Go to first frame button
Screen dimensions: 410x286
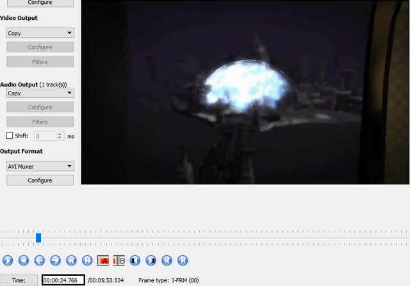(167, 260)
